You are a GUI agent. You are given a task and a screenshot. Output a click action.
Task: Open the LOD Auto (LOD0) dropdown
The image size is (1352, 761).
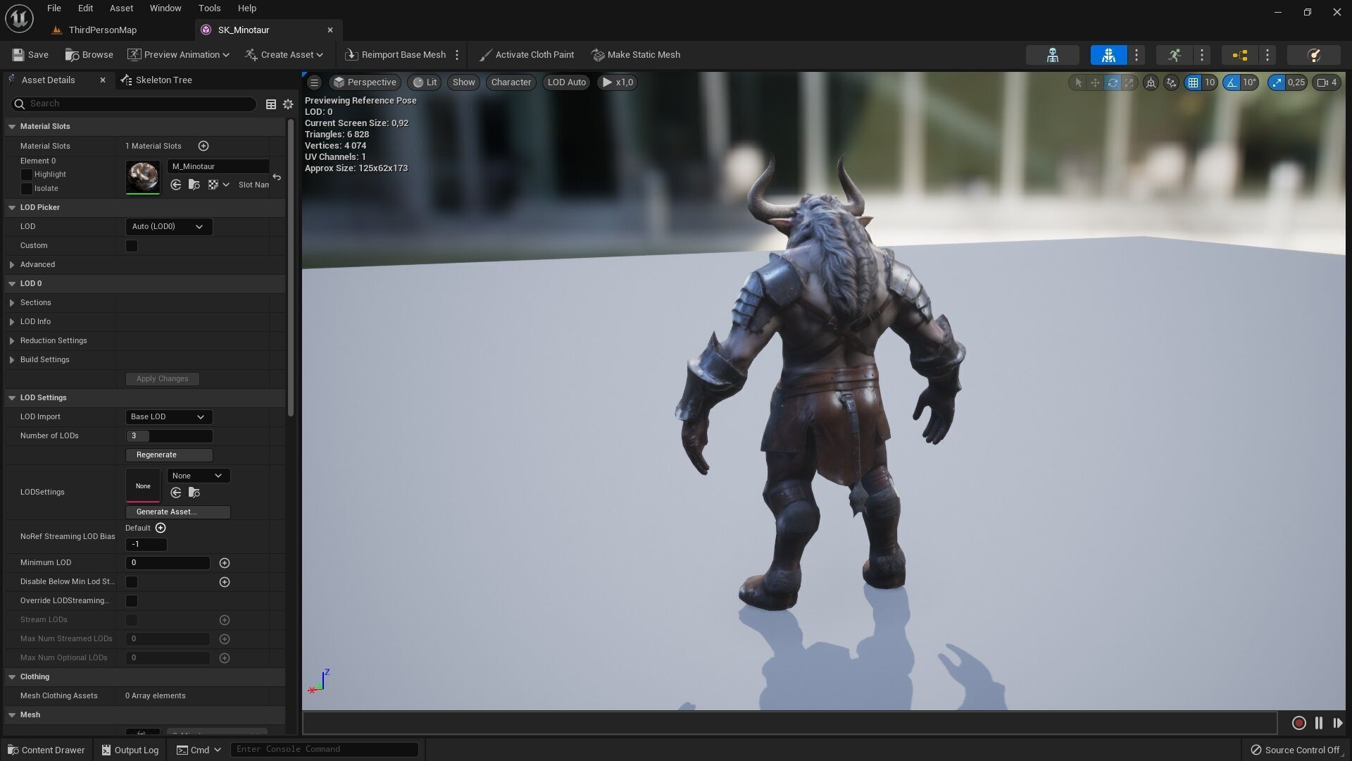tap(168, 226)
